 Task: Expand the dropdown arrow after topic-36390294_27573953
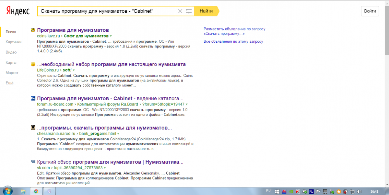tap(105, 168)
